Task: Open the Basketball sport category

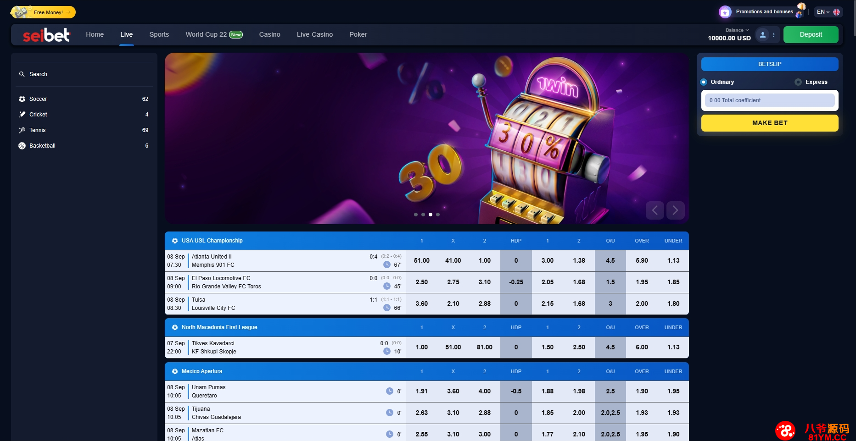Action: tap(84, 146)
